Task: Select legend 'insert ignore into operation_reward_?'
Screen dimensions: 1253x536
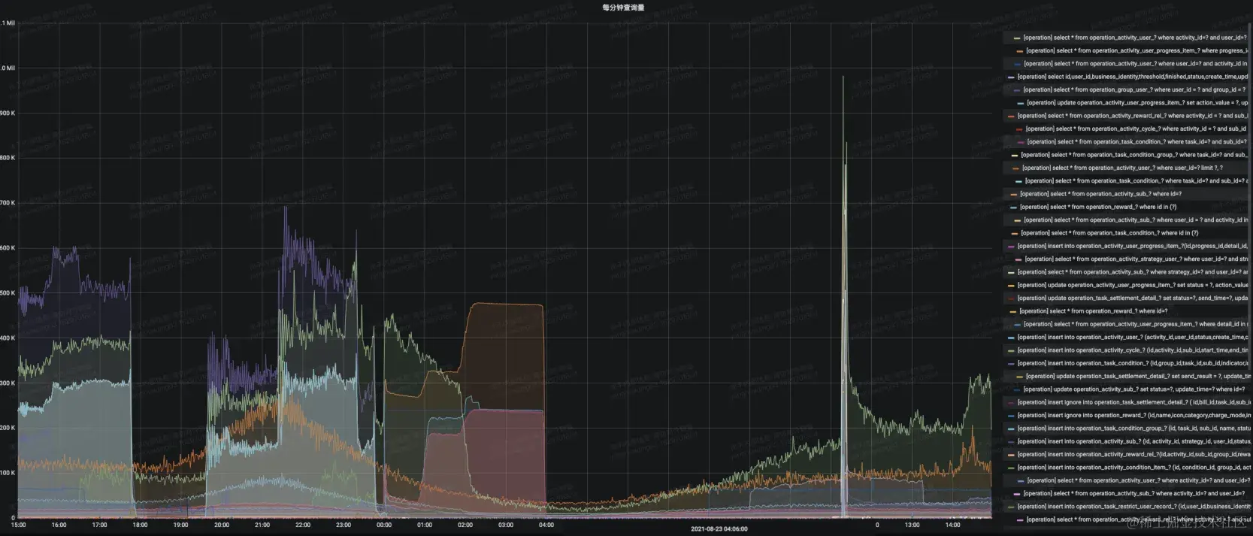Action: click(1133, 415)
